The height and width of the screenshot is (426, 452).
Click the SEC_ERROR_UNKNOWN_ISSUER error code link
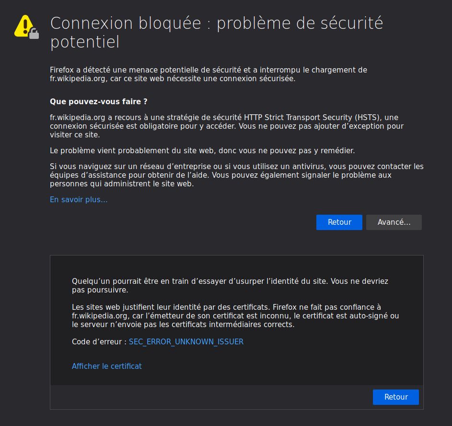pos(186,342)
